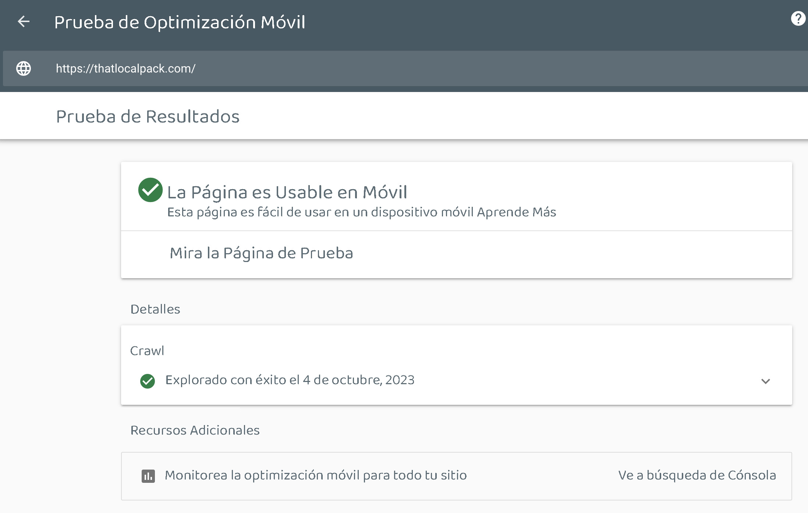Click 'Recursos Adicionales' section label
The image size is (808, 513).
[195, 430]
